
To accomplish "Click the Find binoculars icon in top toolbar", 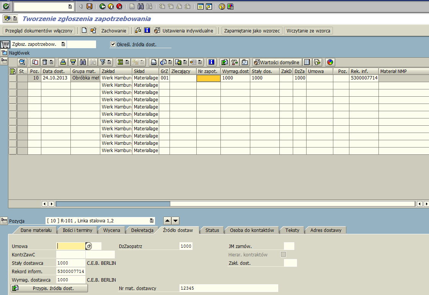I will [140, 6].
